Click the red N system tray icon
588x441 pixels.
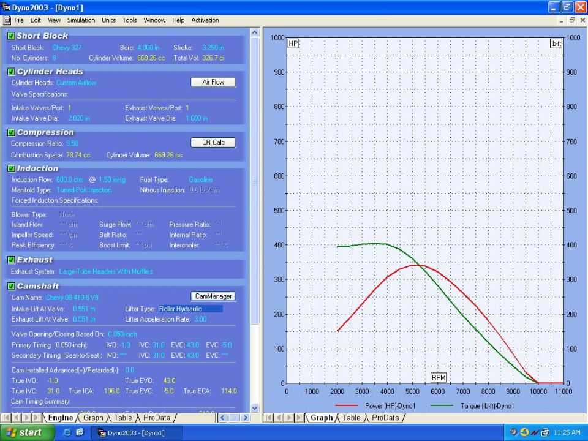pos(535,433)
